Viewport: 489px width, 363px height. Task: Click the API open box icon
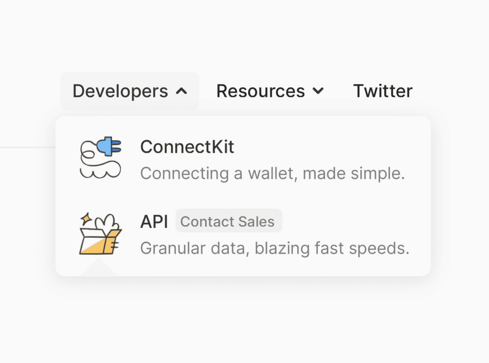(101, 234)
